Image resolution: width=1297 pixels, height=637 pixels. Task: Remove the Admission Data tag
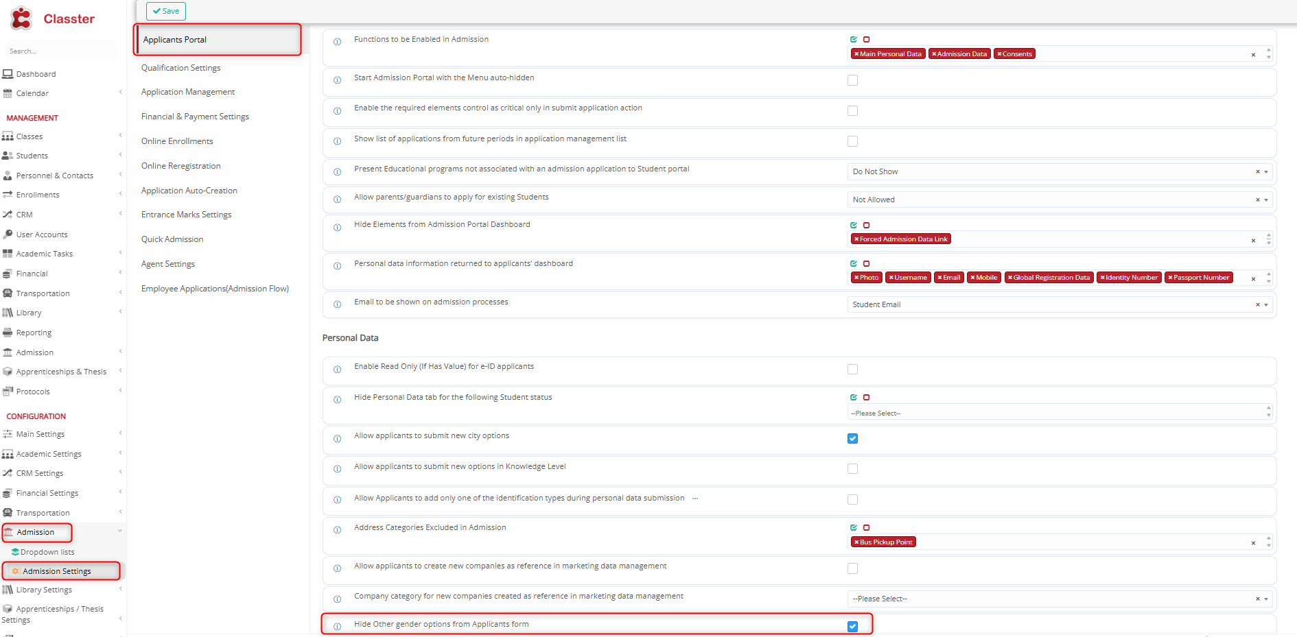[934, 54]
